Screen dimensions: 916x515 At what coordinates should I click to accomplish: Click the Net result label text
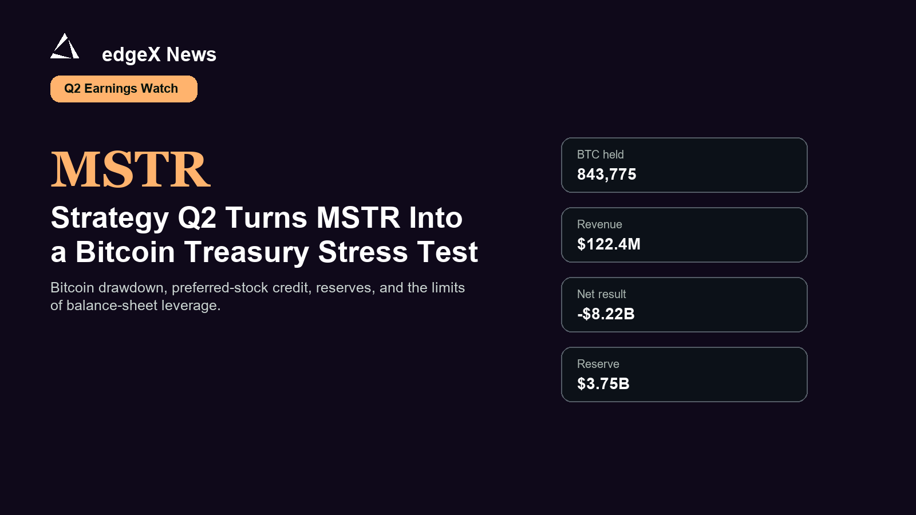601,294
